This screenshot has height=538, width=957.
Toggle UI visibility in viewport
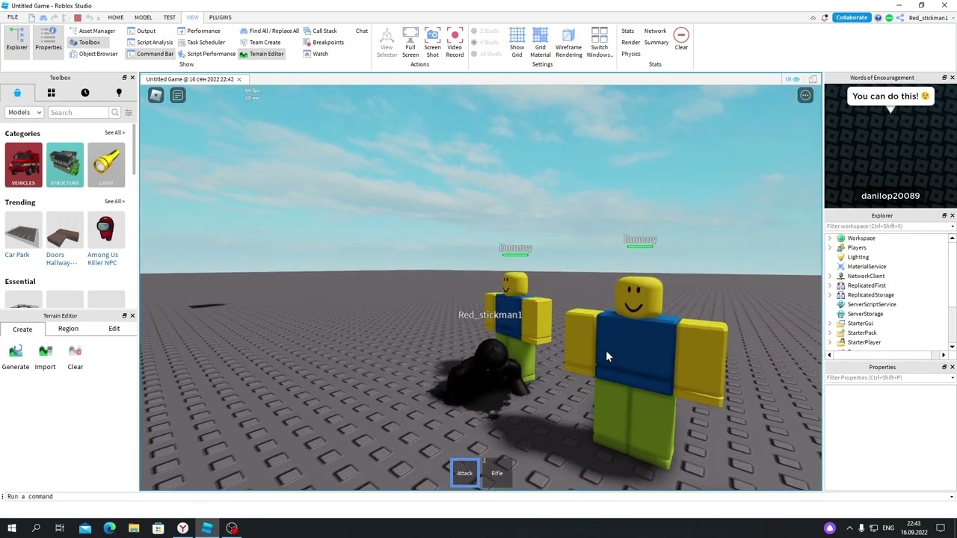click(793, 79)
